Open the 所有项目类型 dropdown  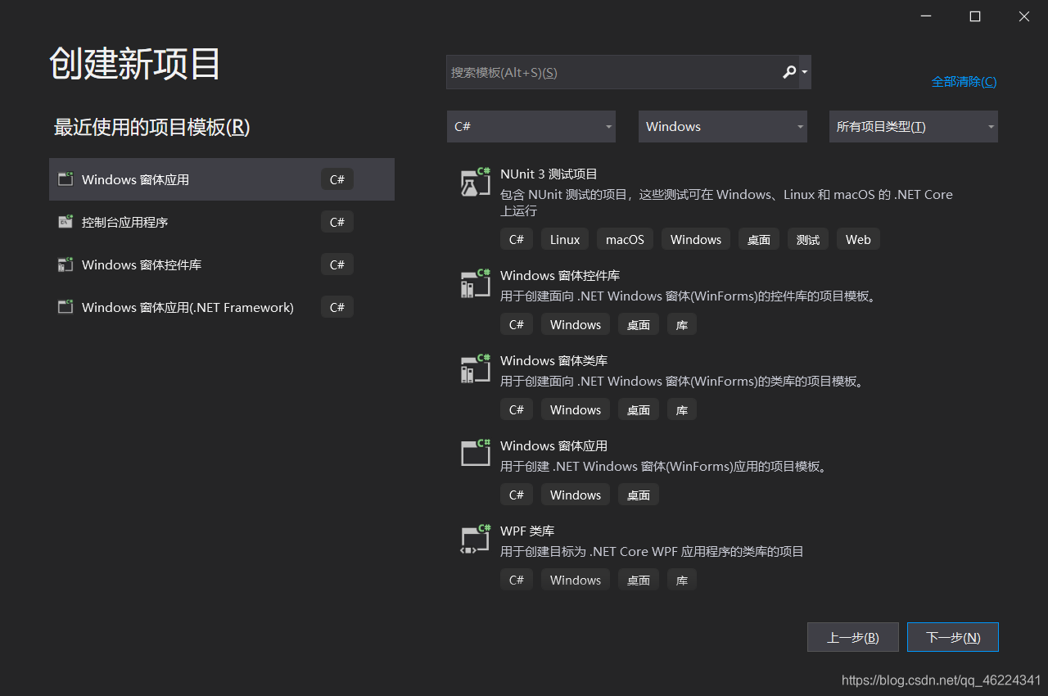point(913,126)
